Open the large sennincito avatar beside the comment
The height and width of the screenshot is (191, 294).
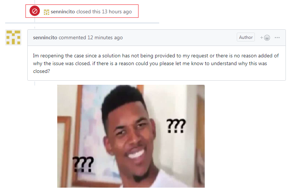click(13, 37)
